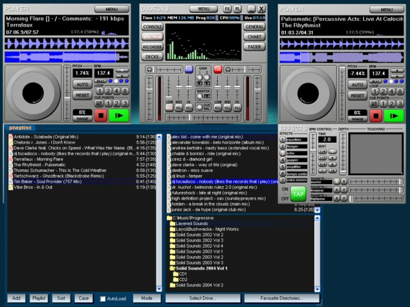Image resolution: width=410 pixels, height=307 pixels.
Task: Switch to the SPECTRUM view
Action: point(152,37)
